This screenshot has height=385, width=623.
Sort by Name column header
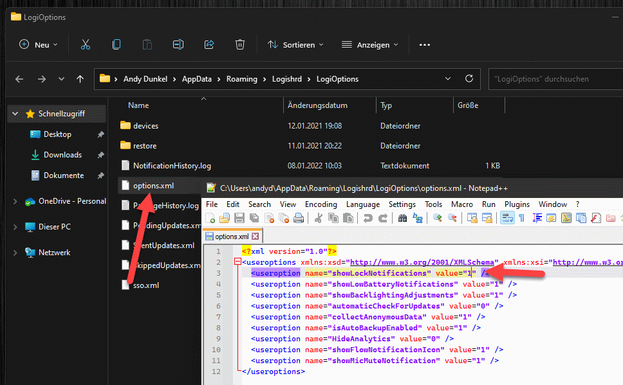138,105
